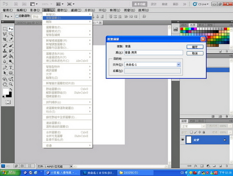The height and width of the screenshot is (176, 233).
Task: Expand more workspaces chevron
Action: [x=184, y=4]
